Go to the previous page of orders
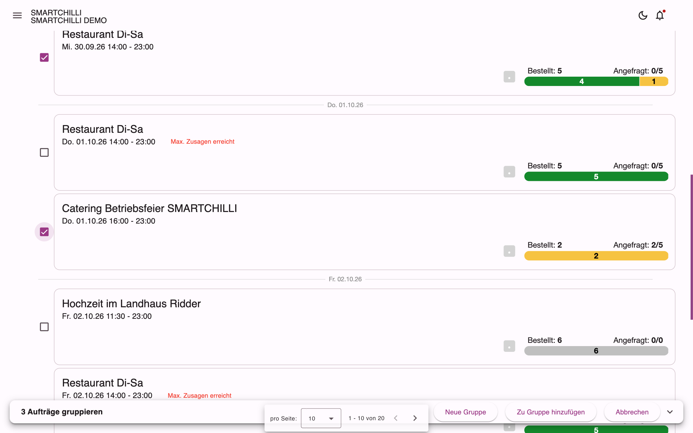Image resolution: width=693 pixels, height=433 pixels. point(396,418)
